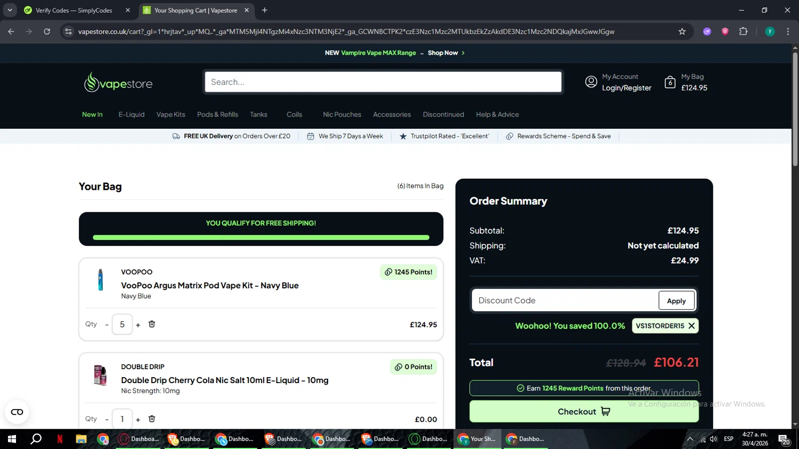
Task: Open Windows taskbar search
Action: [x=36, y=439]
